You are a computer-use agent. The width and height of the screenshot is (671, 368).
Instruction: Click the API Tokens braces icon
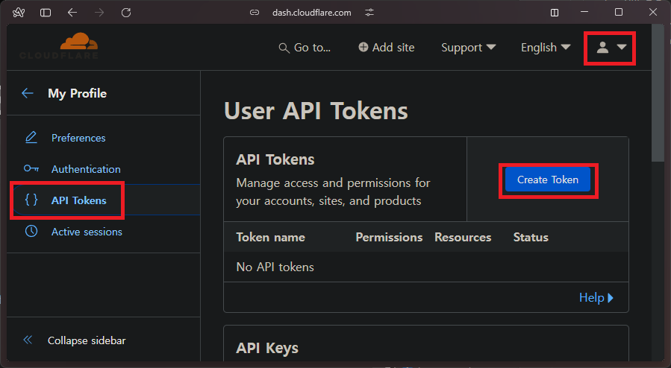coord(31,200)
